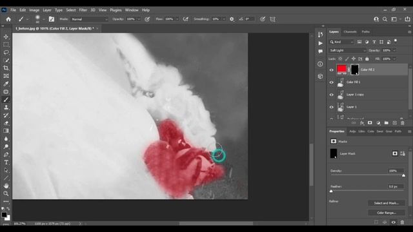Open the File menu
Screen dimensions: 413x232
coord(13,10)
